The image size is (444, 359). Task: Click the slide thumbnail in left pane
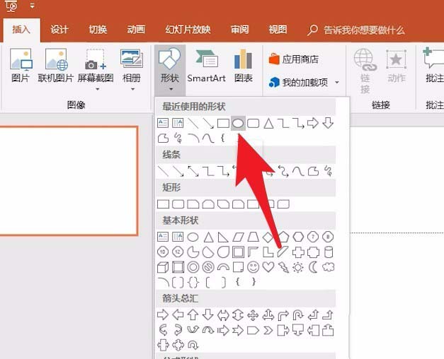(x=69, y=181)
